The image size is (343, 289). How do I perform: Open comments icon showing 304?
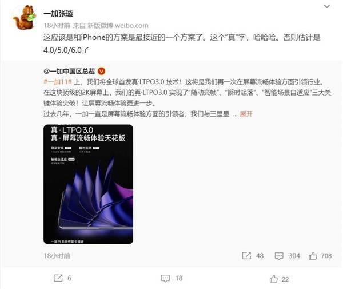pos(279,256)
